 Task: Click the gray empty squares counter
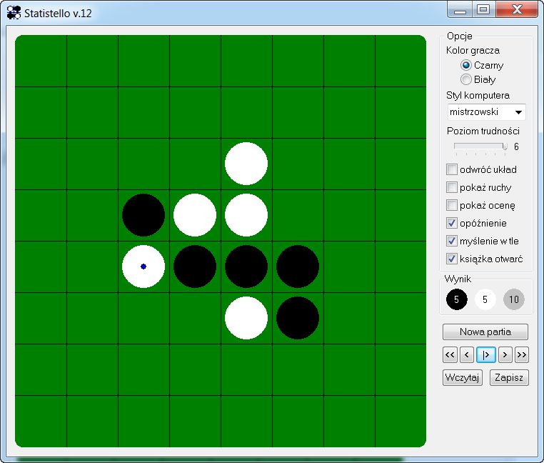513,299
